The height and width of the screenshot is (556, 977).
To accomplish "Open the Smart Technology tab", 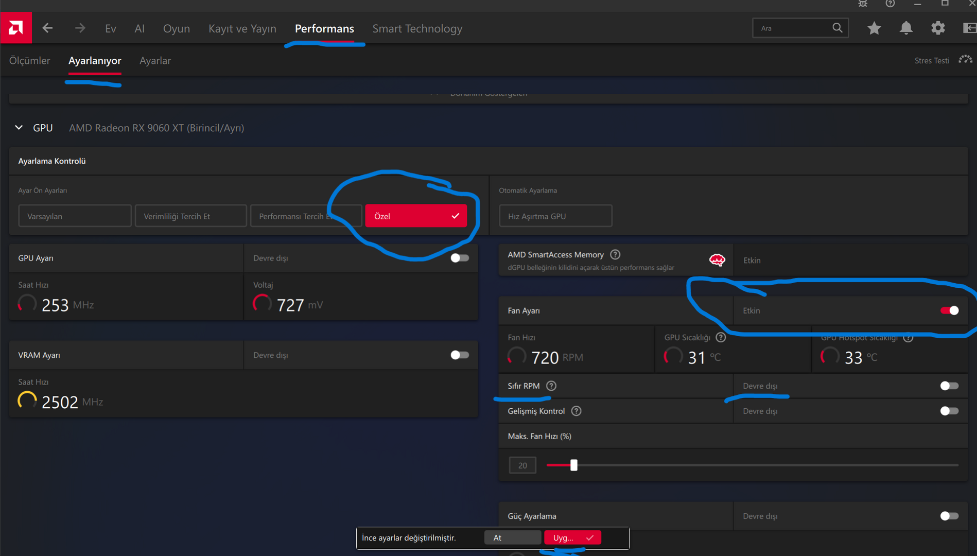I will pos(417,28).
